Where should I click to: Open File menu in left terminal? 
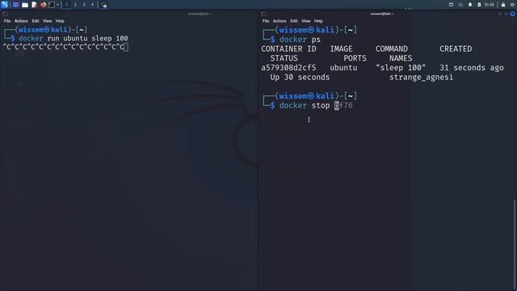click(x=7, y=21)
